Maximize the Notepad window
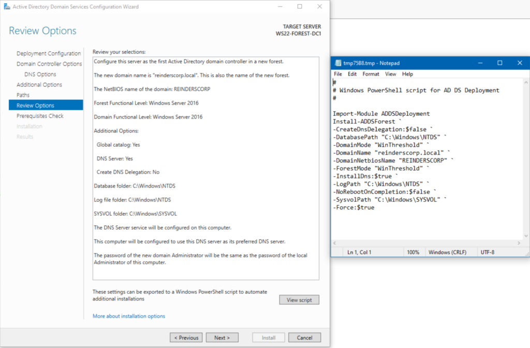 500,63
